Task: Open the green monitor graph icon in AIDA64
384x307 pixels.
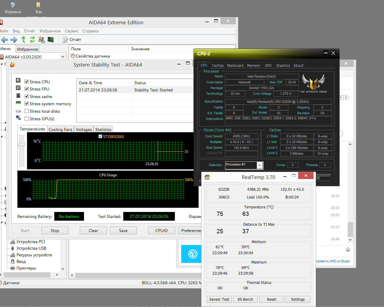Action: tap(51, 39)
